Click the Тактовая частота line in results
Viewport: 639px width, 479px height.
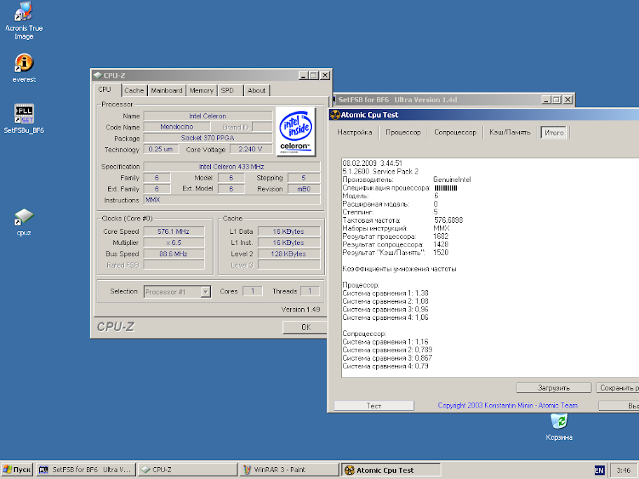[403, 221]
